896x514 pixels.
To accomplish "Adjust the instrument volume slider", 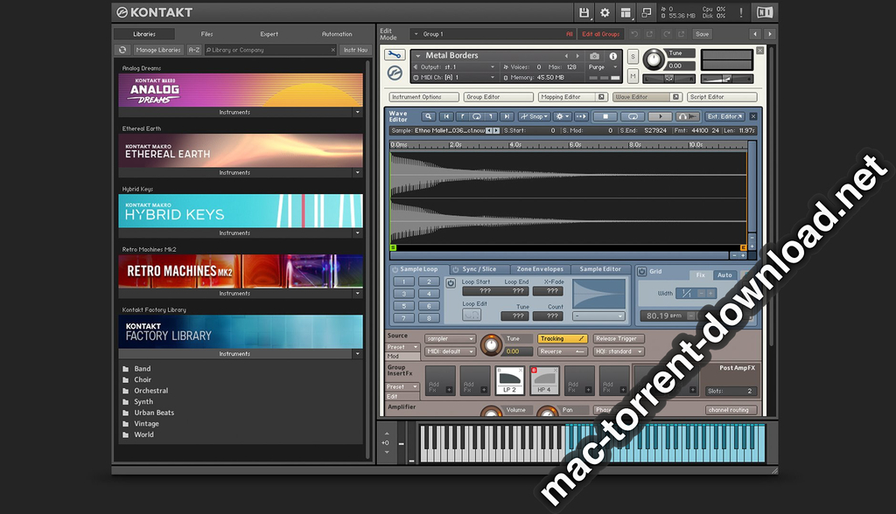I will pyautogui.click(x=727, y=79).
